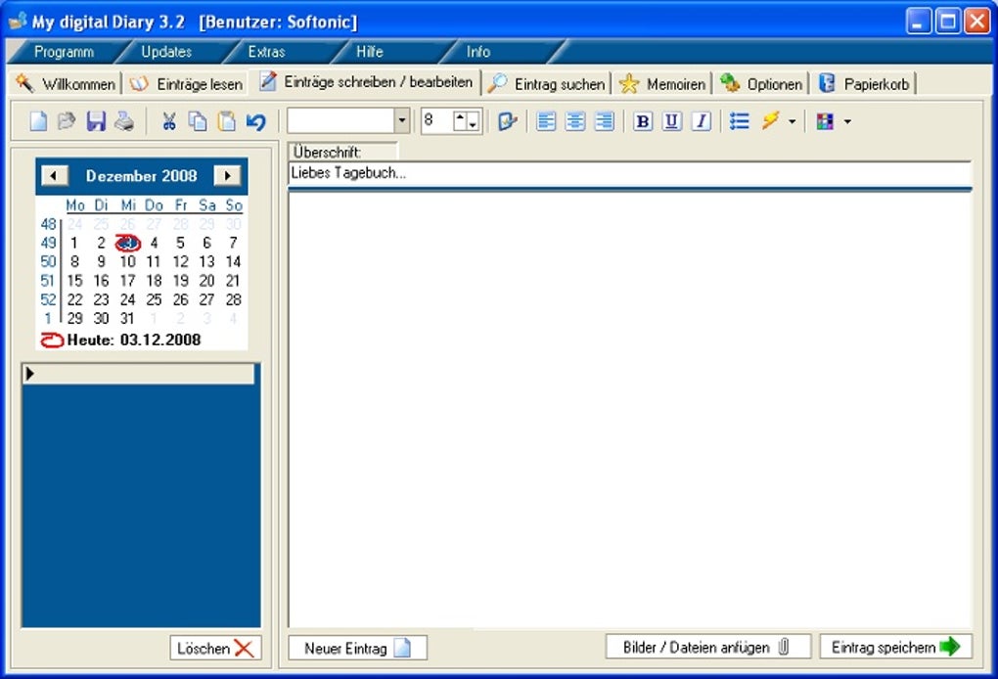998x679 pixels.
Task: Open the Papierkorb tab
Action: pos(864,83)
